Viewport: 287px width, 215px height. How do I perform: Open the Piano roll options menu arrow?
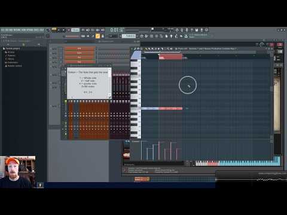132,49
